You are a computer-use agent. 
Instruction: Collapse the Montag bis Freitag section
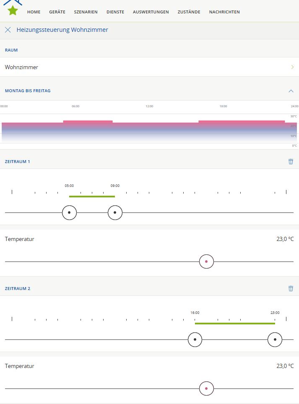click(x=291, y=91)
